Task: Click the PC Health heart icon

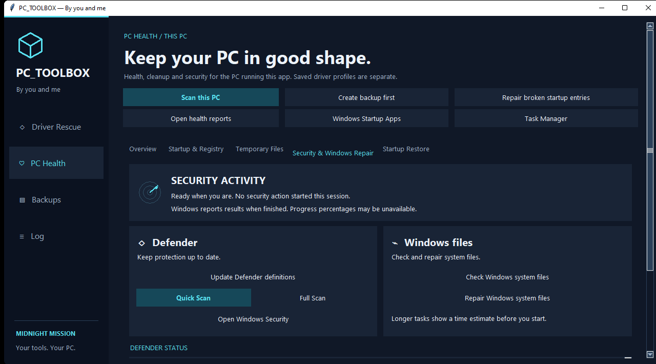Action: (22, 164)
